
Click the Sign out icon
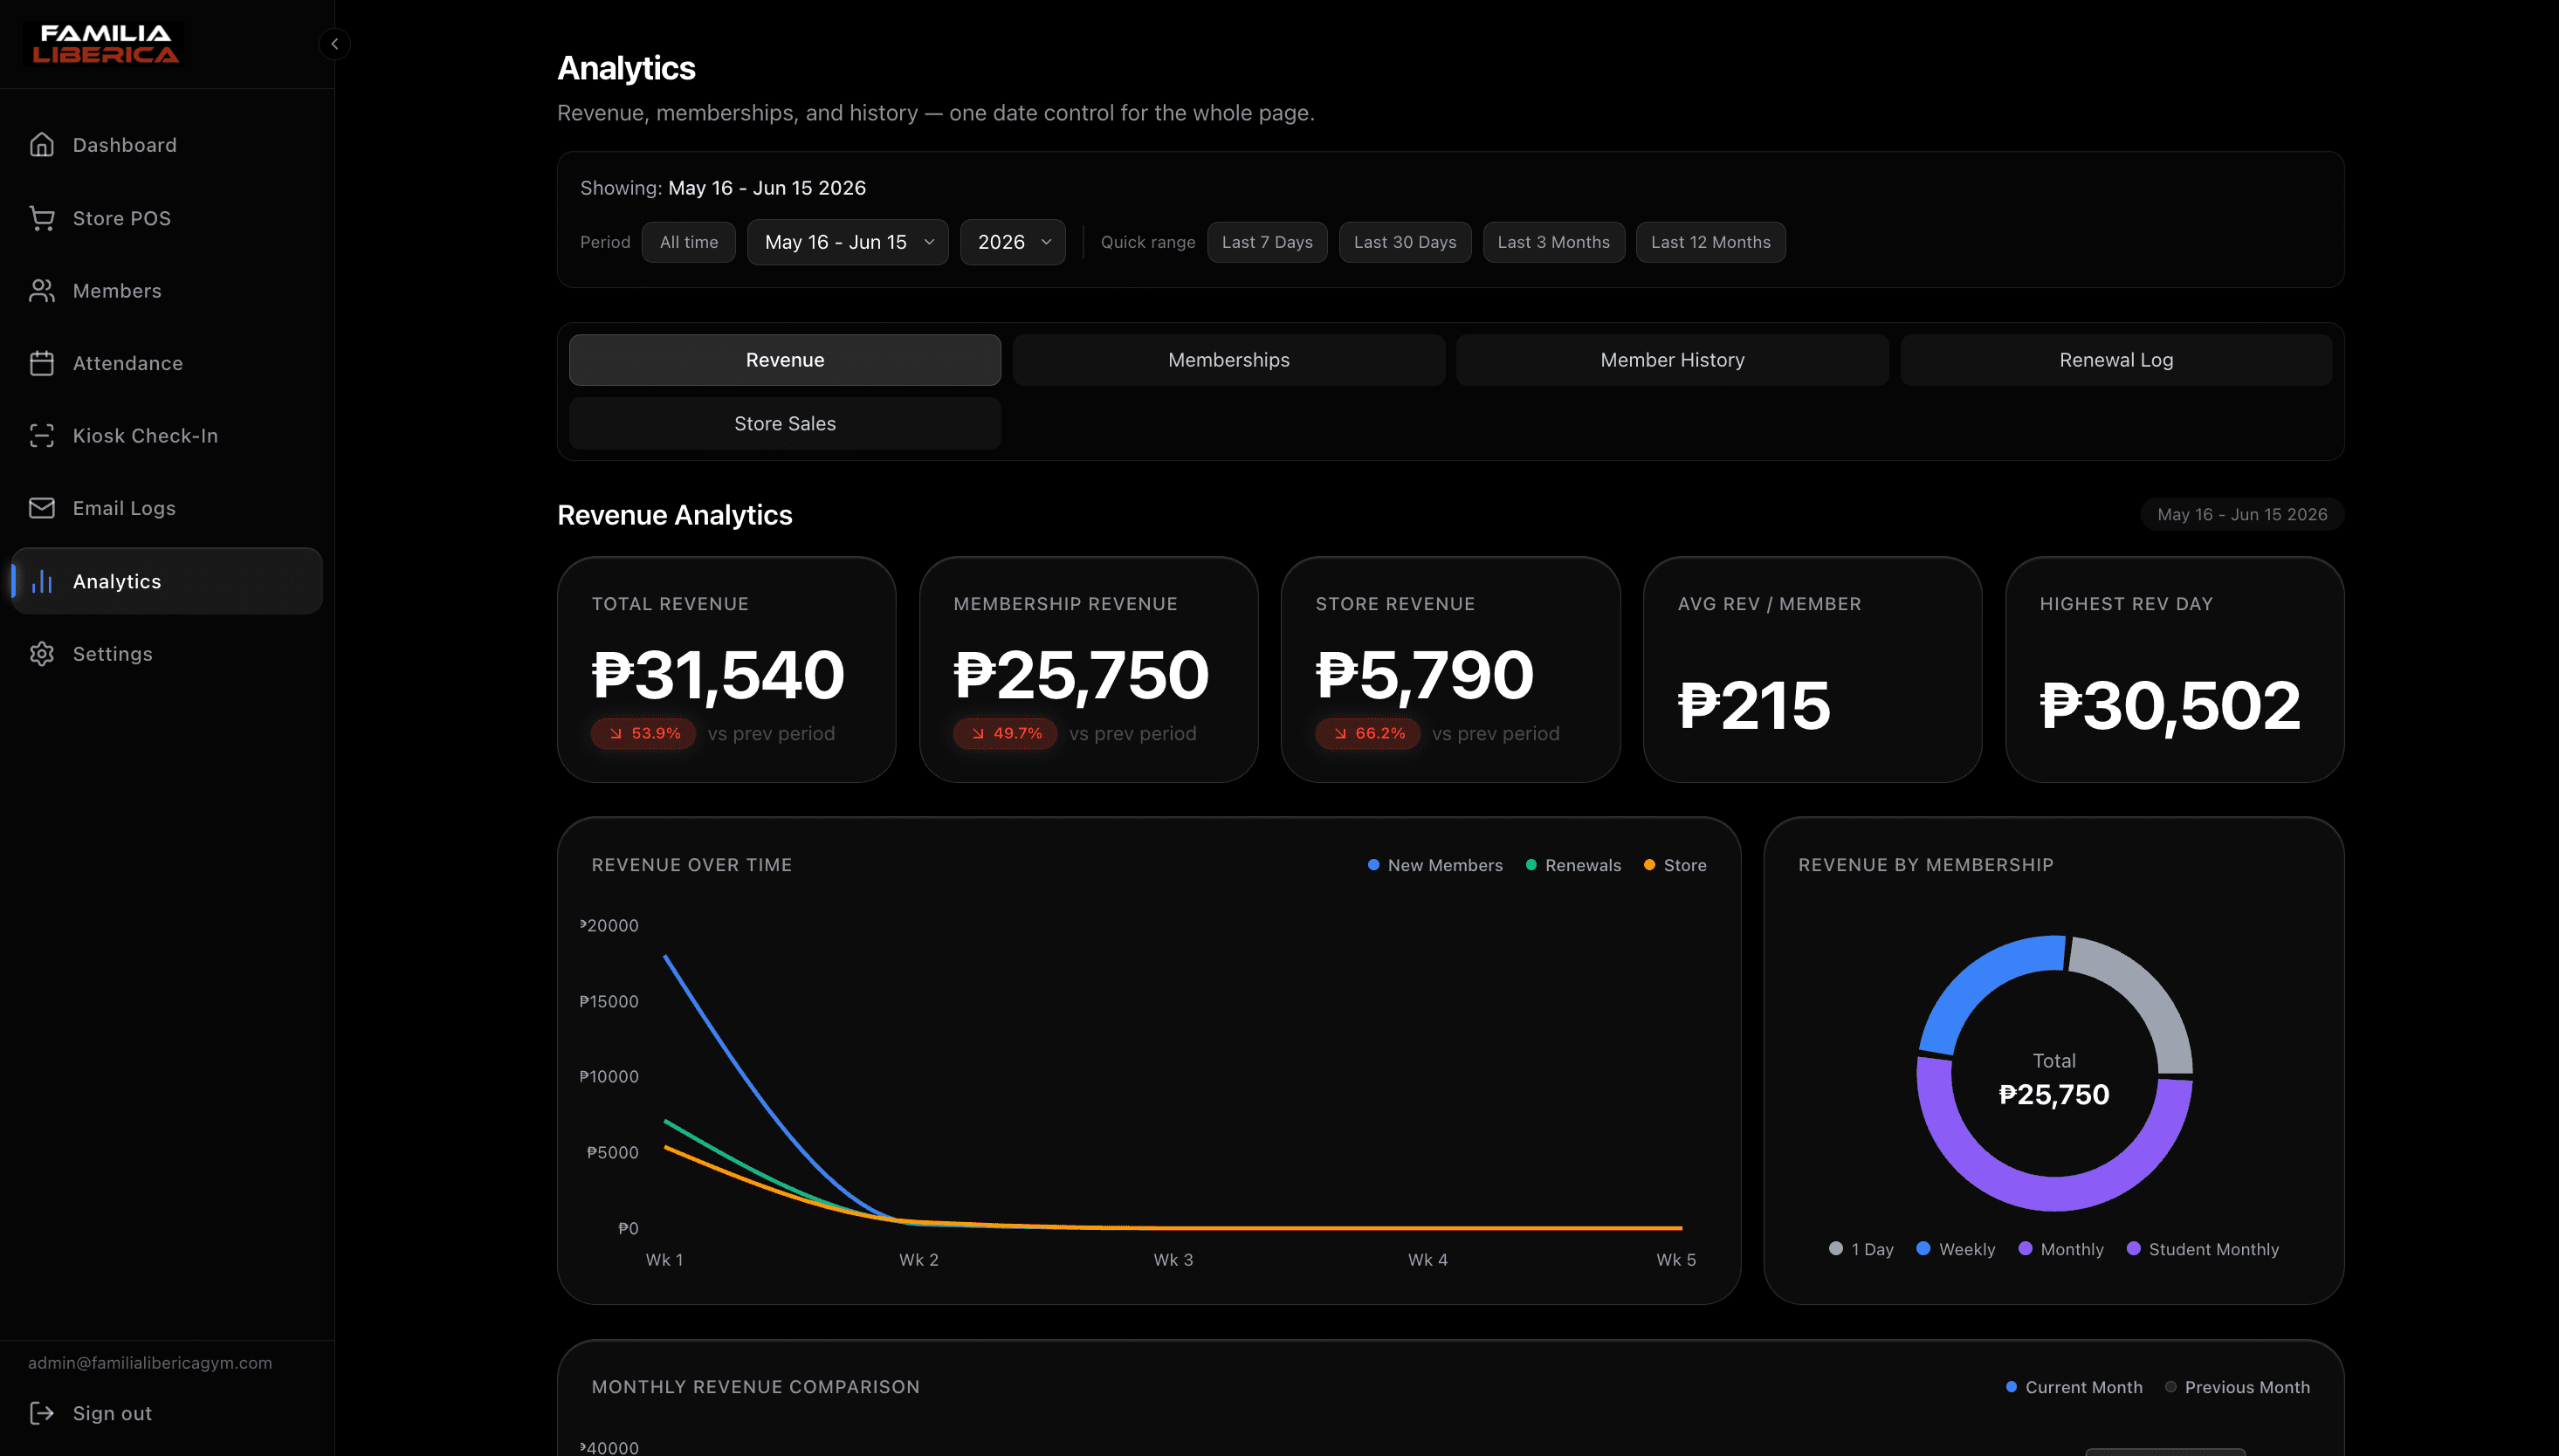coord(42,1413)
